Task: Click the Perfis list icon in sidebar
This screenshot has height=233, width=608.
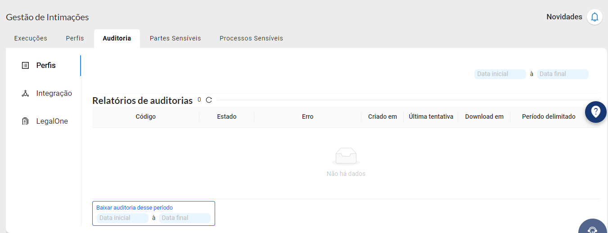Action: coord(25,65)
